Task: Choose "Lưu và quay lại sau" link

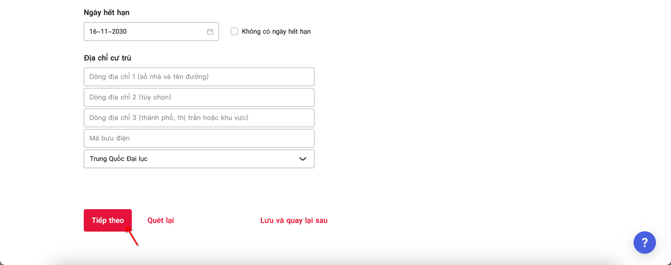Action: (294, 220)
